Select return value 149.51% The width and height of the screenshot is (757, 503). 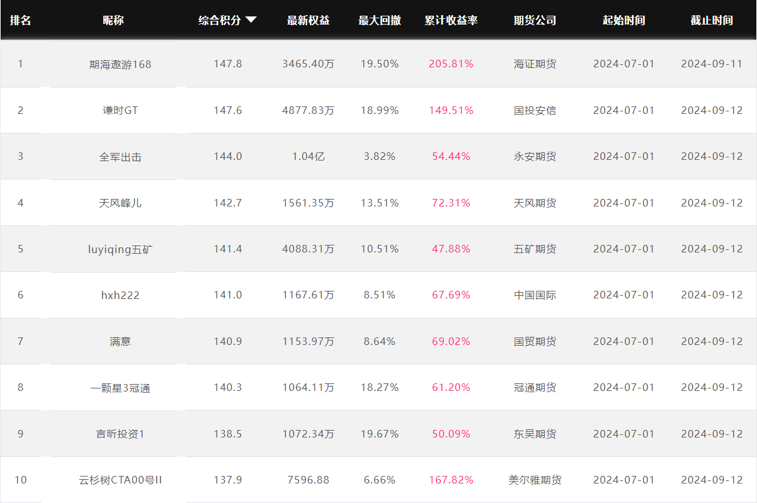451,110
